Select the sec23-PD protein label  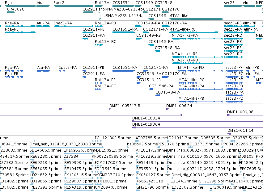coord(234,98)
